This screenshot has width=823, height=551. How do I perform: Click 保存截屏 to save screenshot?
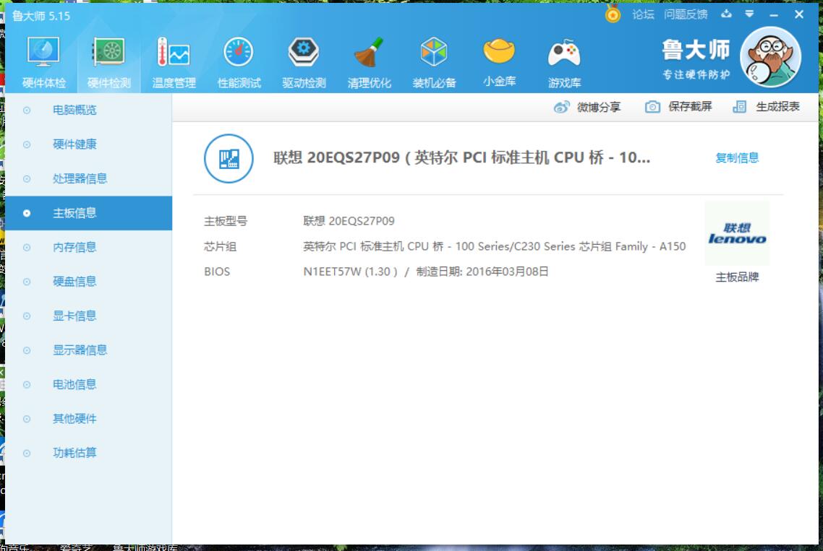678,107
